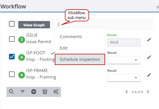
Task: Click the search magnifier icon in toolbar
Action: (12, 92)
